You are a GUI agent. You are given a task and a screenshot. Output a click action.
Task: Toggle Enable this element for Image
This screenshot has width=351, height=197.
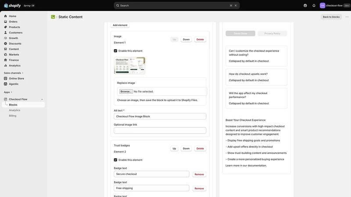point(115,51)
